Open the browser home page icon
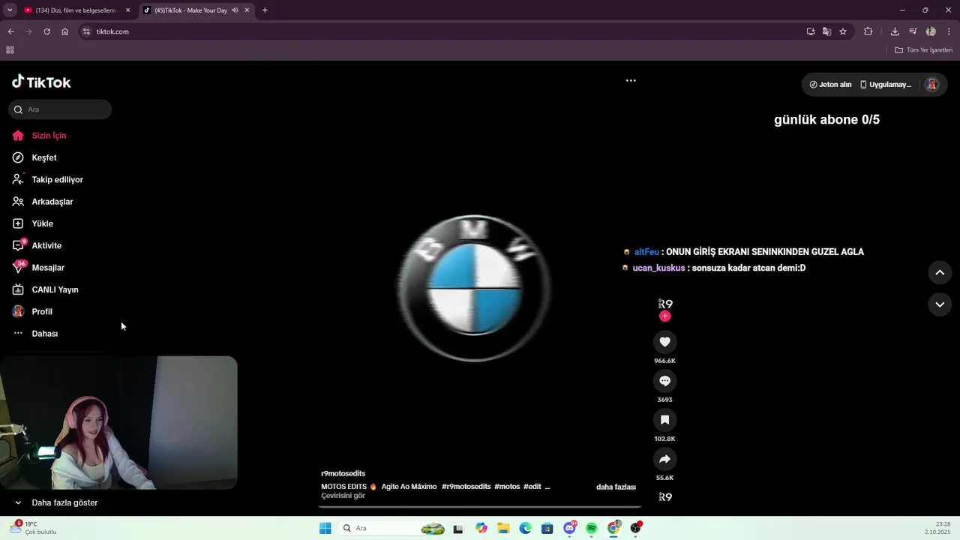Screen dimensions: 960x540 65,31
